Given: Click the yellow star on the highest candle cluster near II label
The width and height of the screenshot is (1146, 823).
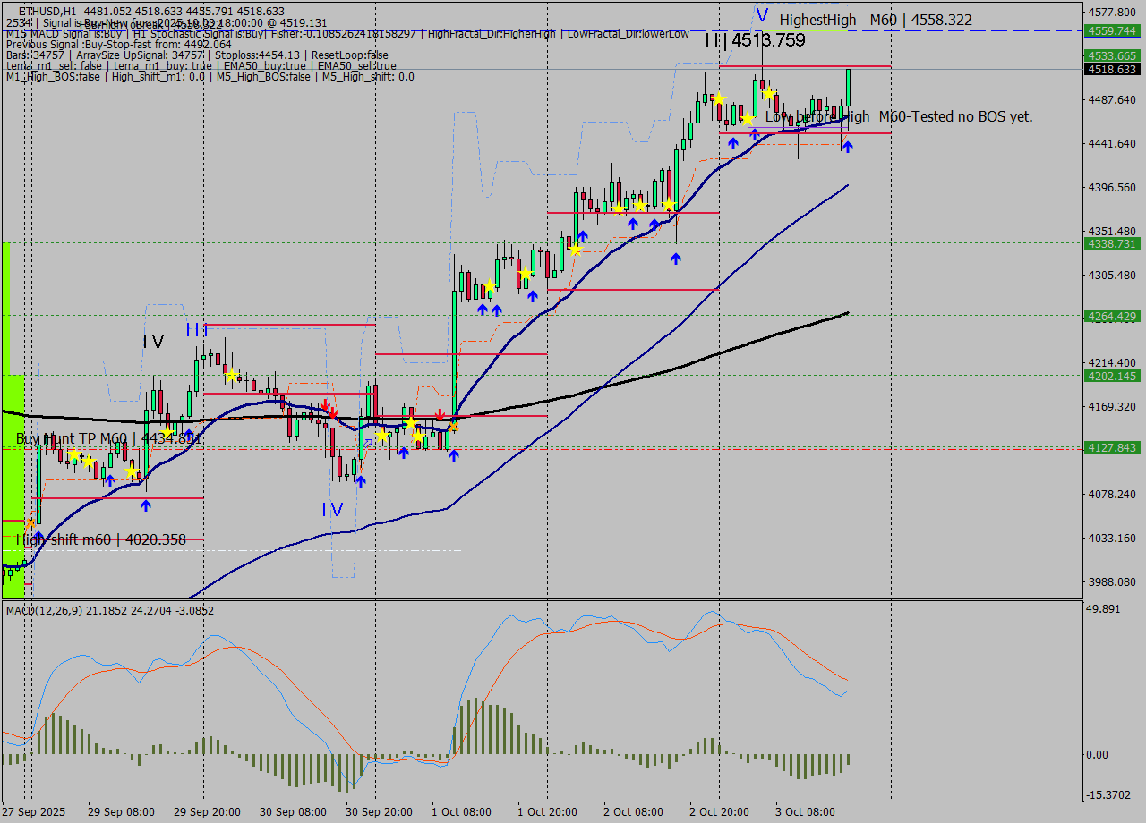Looking at the screenshot, I should coord(718,98).
